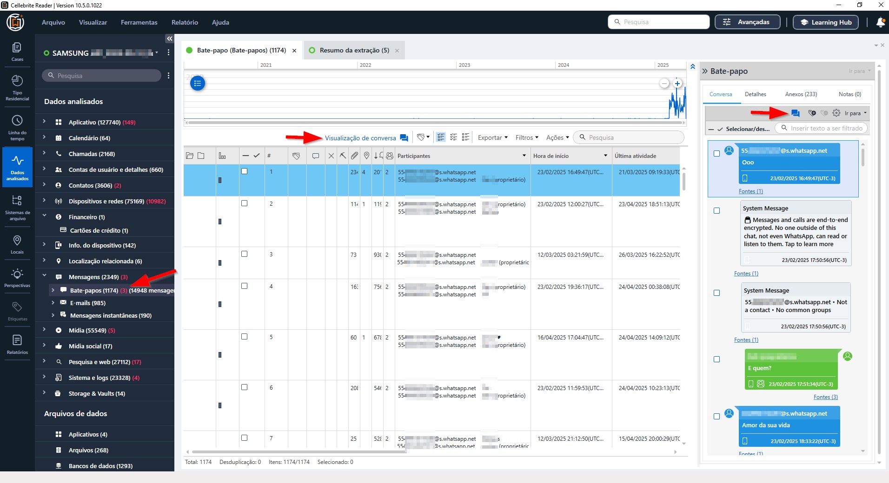Open the Learning Hub
Viewport: 889px width, 483px height.
(x=825, y=22)
